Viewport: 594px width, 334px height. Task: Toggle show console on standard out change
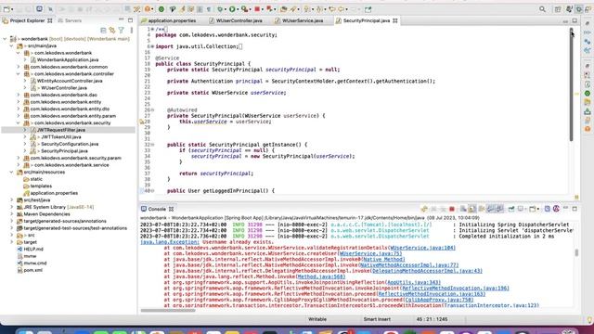tap(491, 209)
